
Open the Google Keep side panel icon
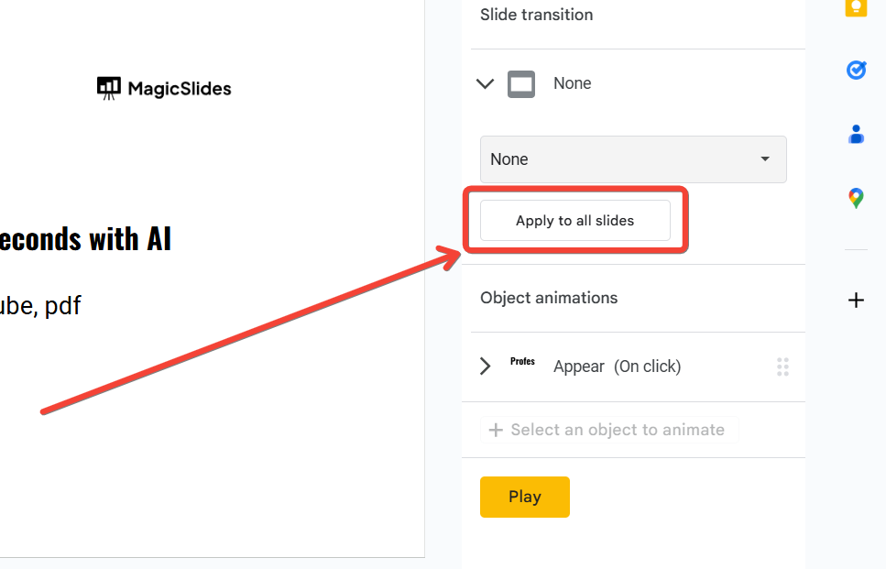856,7
